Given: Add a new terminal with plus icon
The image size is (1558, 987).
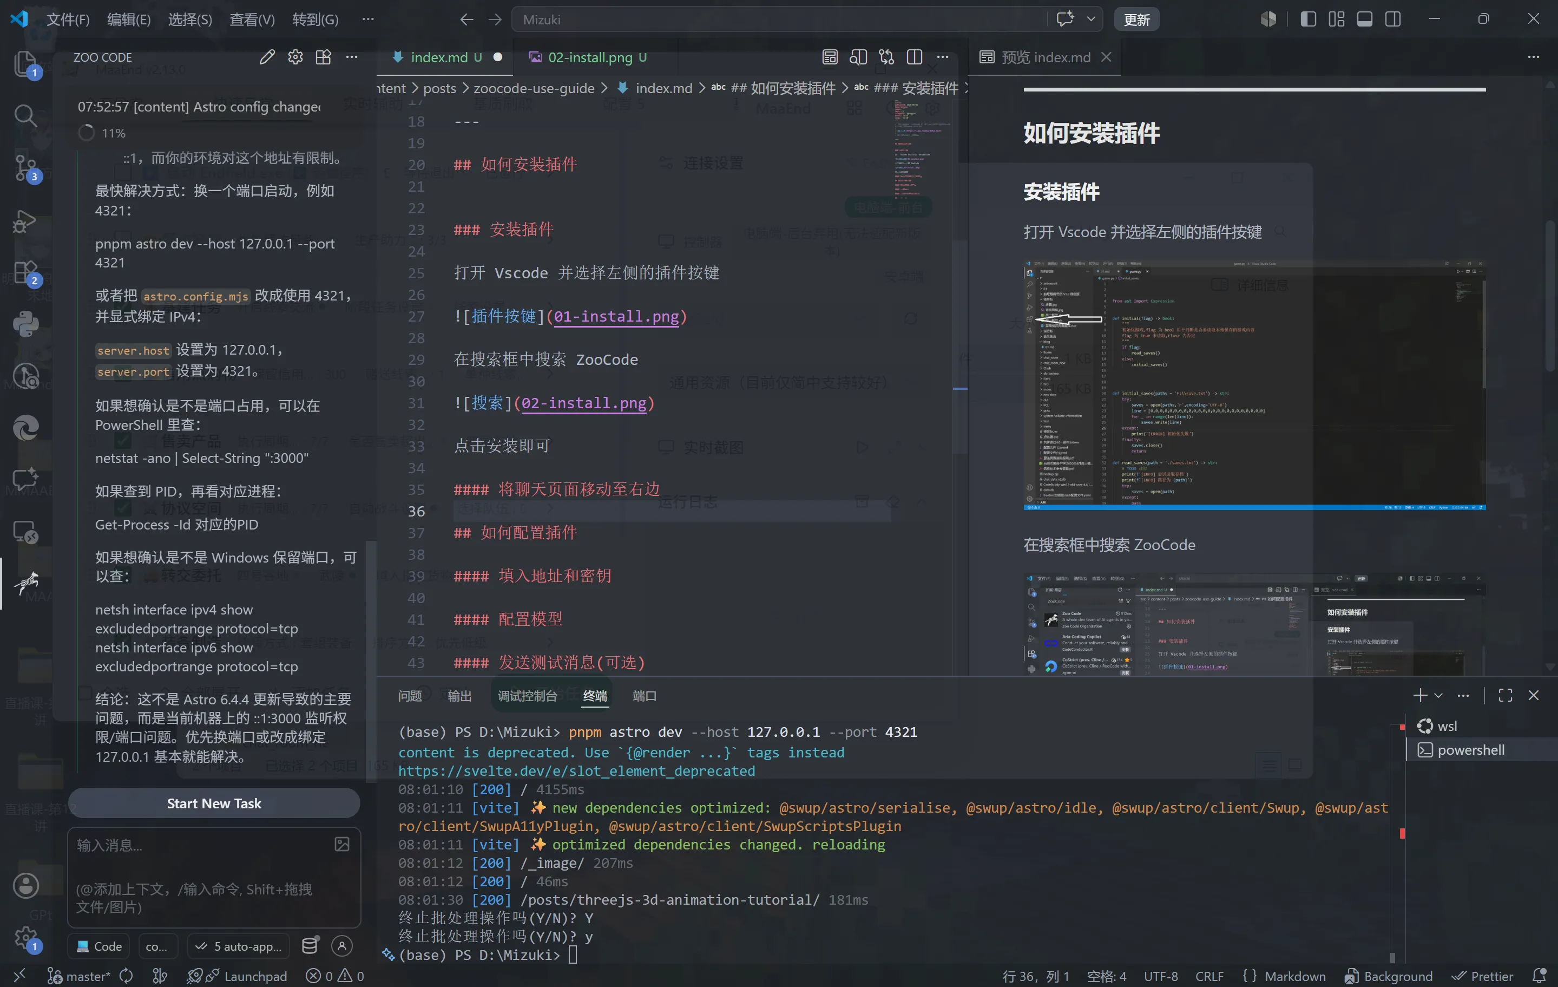Looking at the screenshot, I should coord(1420,695).
